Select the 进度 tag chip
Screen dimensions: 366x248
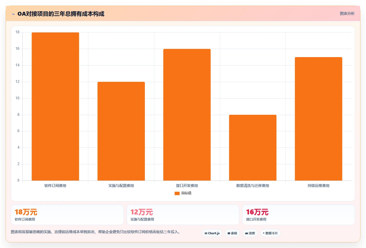(x=250, y=233)
